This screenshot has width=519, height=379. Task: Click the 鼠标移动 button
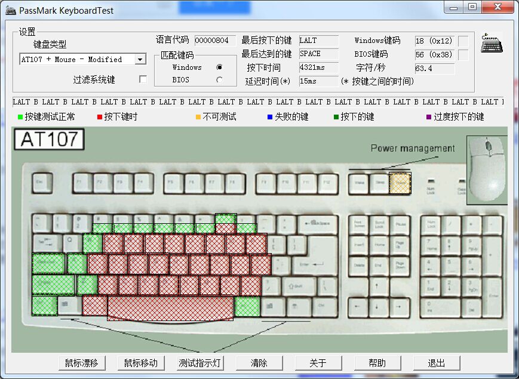click(141, 363)
